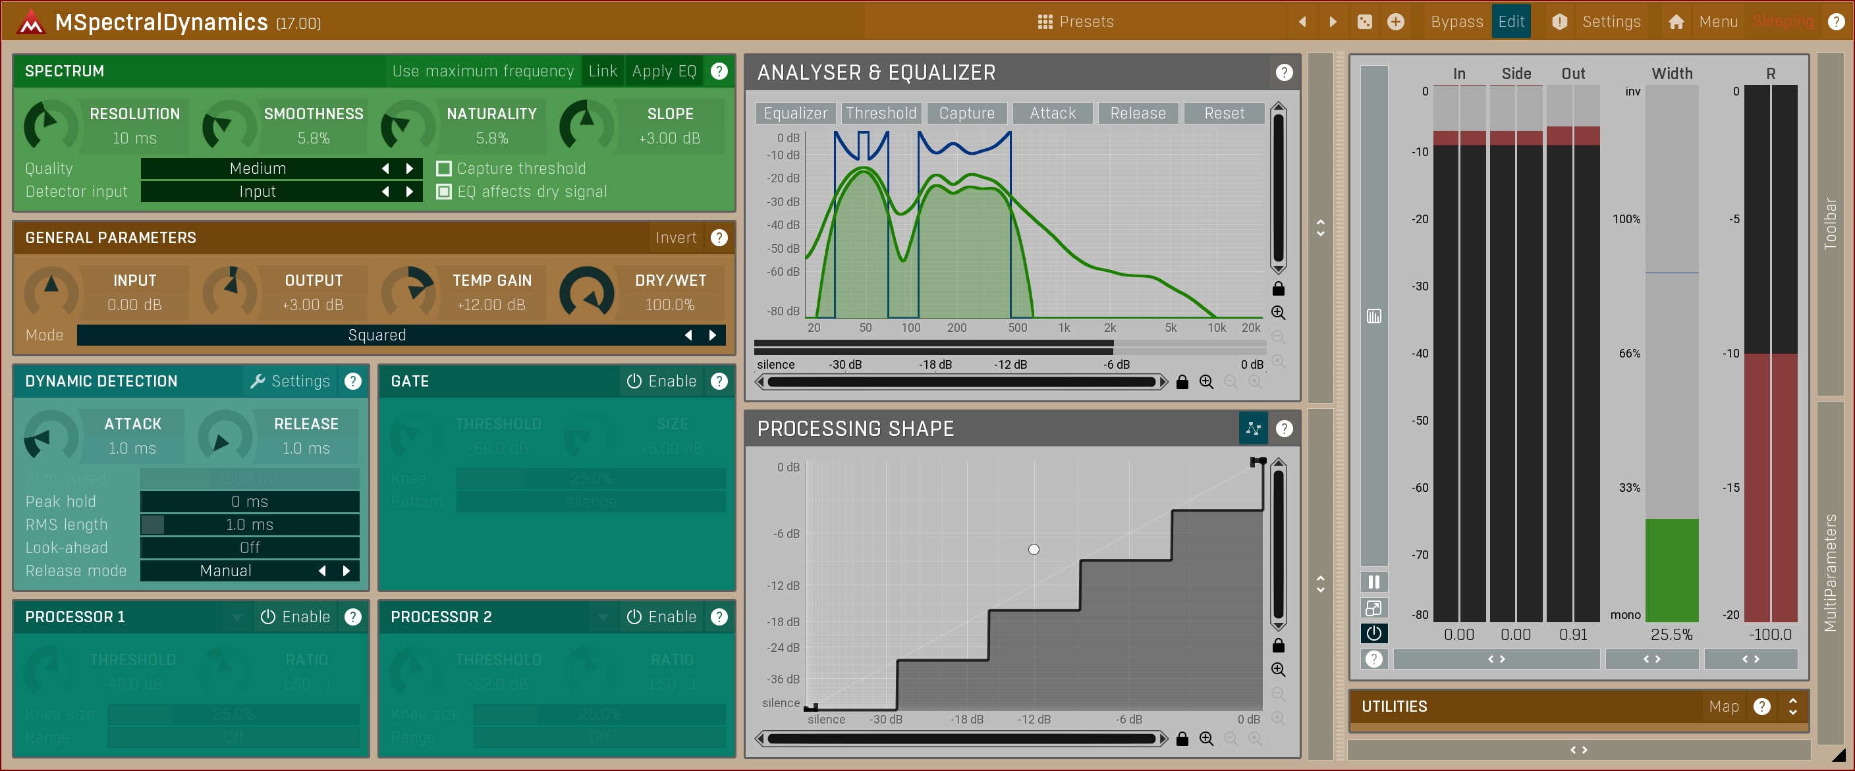Click the Spectrum section help icon
1855x771 pixels.
click(719, 70)
